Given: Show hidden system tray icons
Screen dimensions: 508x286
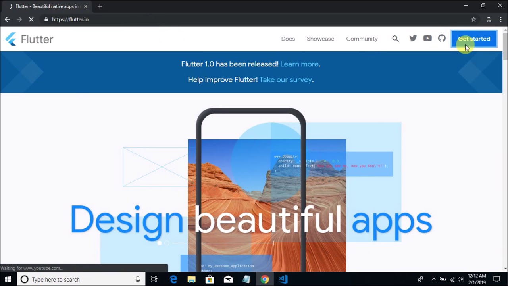Looking at the screenshot, I should [433, 279].
